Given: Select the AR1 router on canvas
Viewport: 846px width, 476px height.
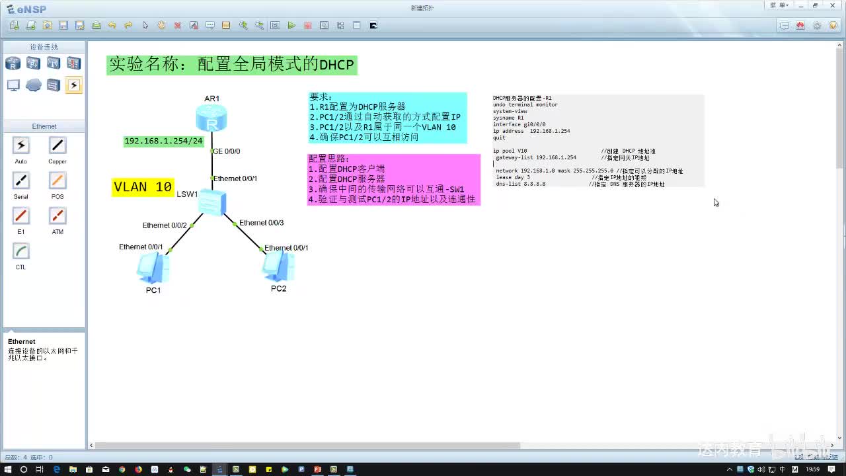Looking at the screenshot, I should (211, 119).
